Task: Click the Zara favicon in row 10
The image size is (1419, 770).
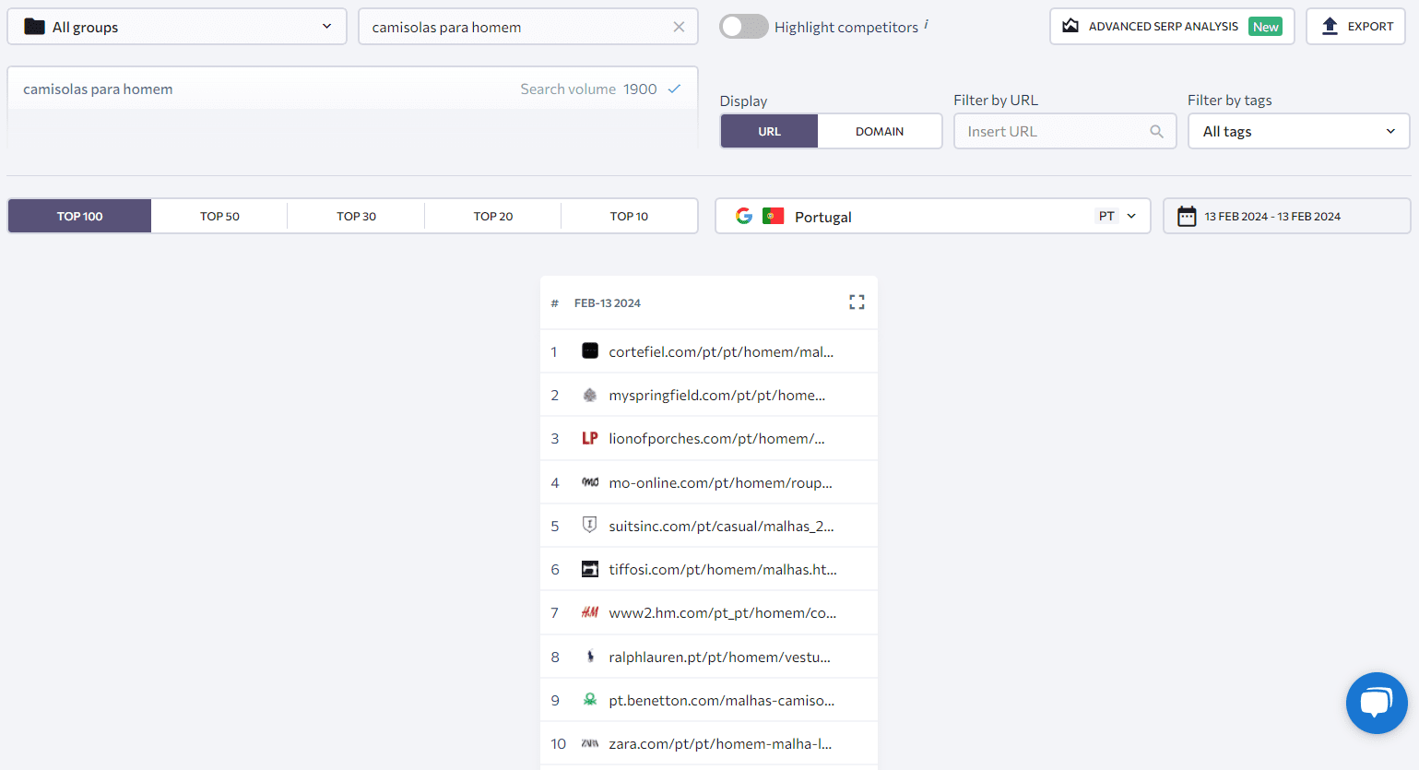Action: click(x=589, y=742)
